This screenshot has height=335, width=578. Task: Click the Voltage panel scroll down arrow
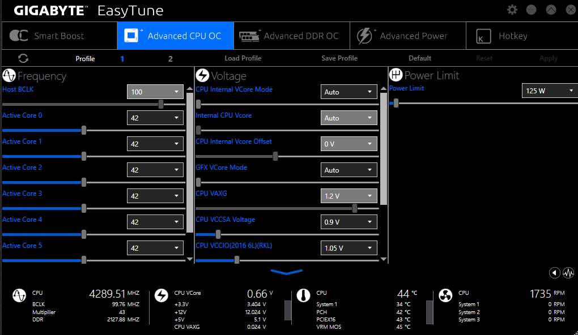coord(384,259)
